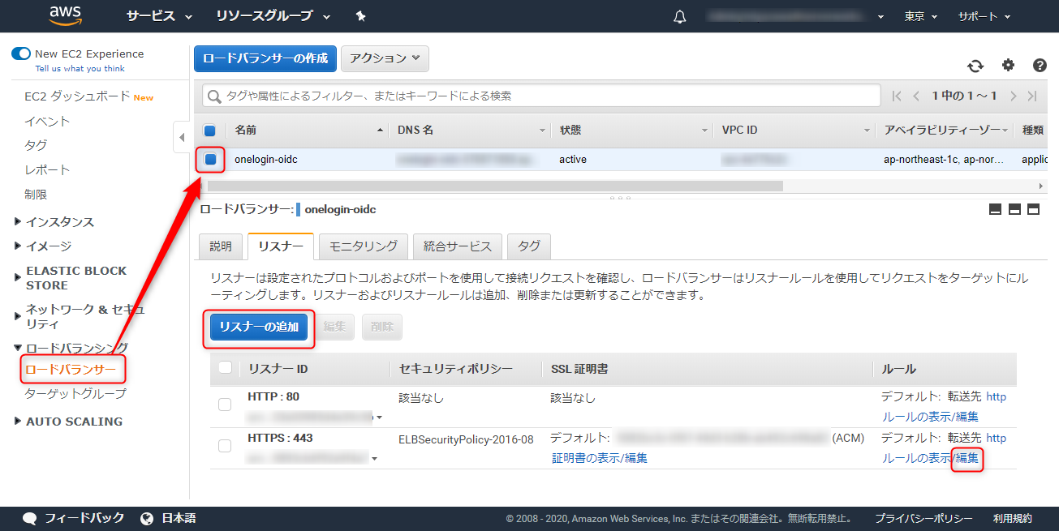Click the feedback speech bubble icon
1059x531 pixels.
(x=30, y=518)
